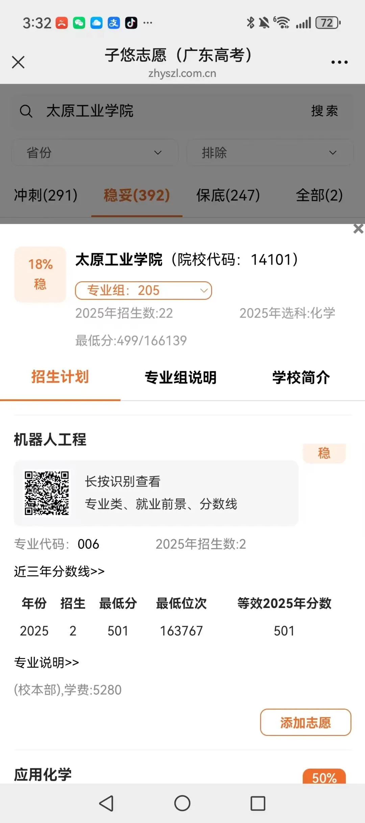Open the 专业组说明 tab
This screenshot has height=823, width=365.
[180, 377]
